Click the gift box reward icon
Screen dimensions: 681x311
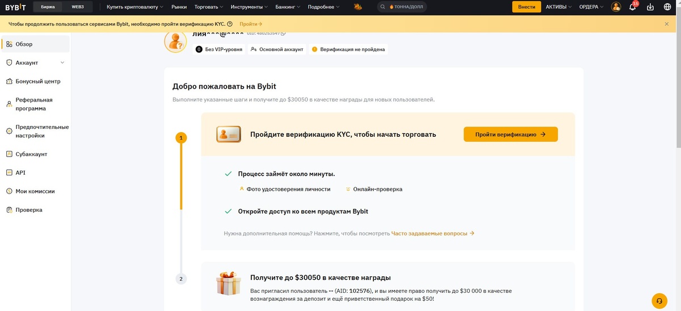coord(229,284)
